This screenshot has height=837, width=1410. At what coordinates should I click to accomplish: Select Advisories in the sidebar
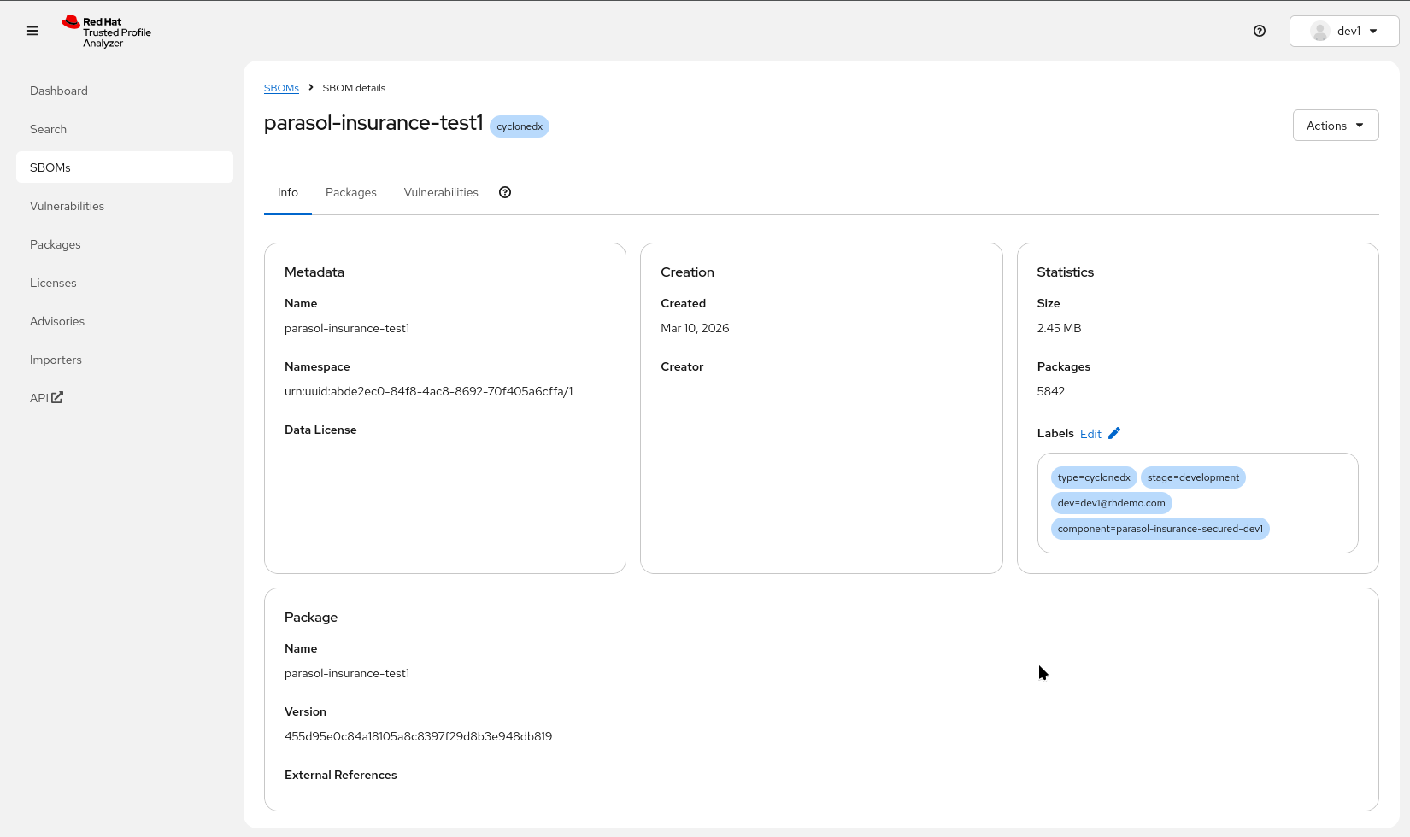(x=57, y=321)
